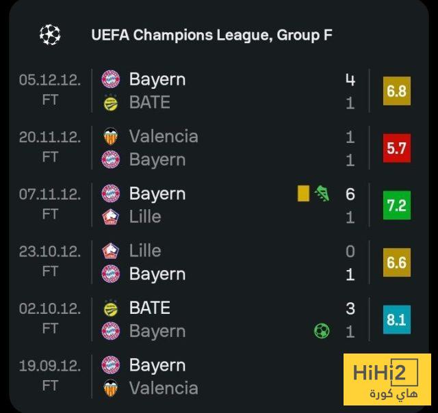Click Lille crest in the 23.10.12 match
Image resolution: width=438 pixels, height=413 pixels.
point(110,251)
